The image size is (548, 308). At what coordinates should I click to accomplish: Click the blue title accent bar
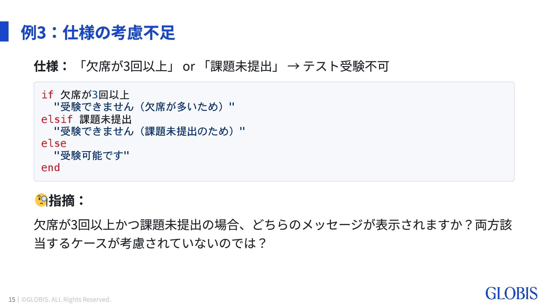(4, 31)
